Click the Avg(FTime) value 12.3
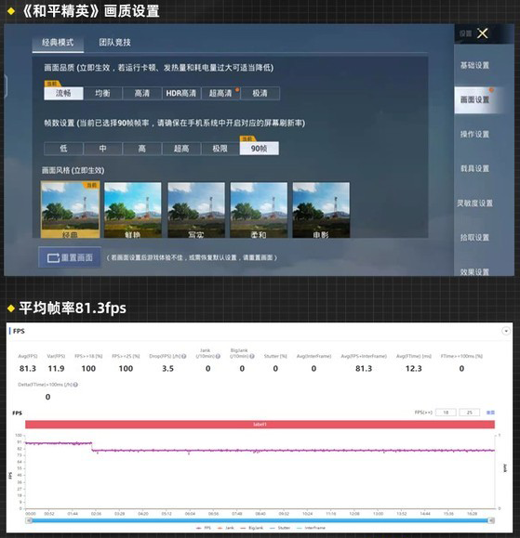 pyautogui.click(x=414, y=369)
